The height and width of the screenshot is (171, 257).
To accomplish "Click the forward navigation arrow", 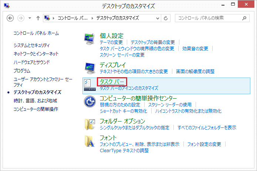I will tap(21, 18).
